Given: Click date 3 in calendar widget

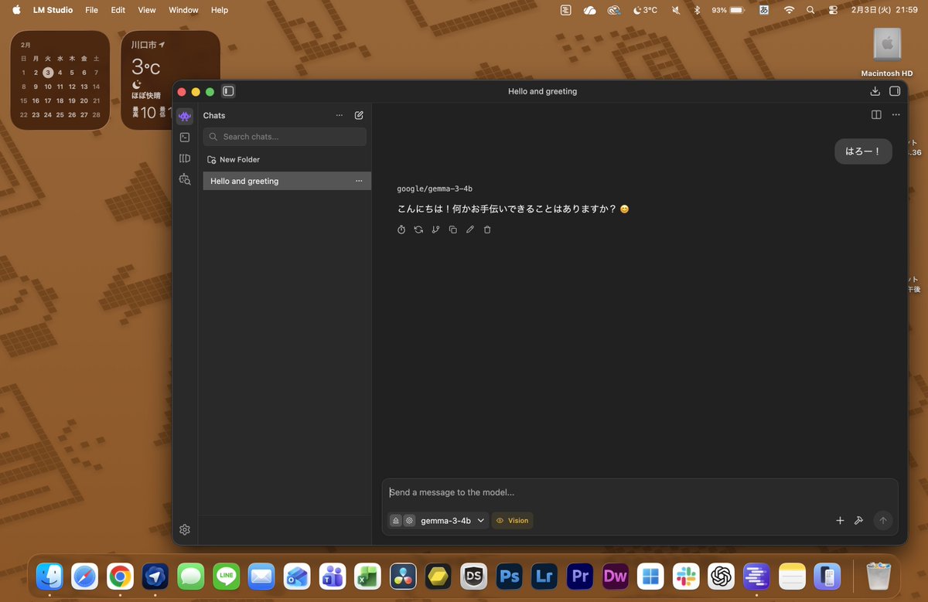Looking at the screenshot, I should pyautogui.click(x=48, y=72).
